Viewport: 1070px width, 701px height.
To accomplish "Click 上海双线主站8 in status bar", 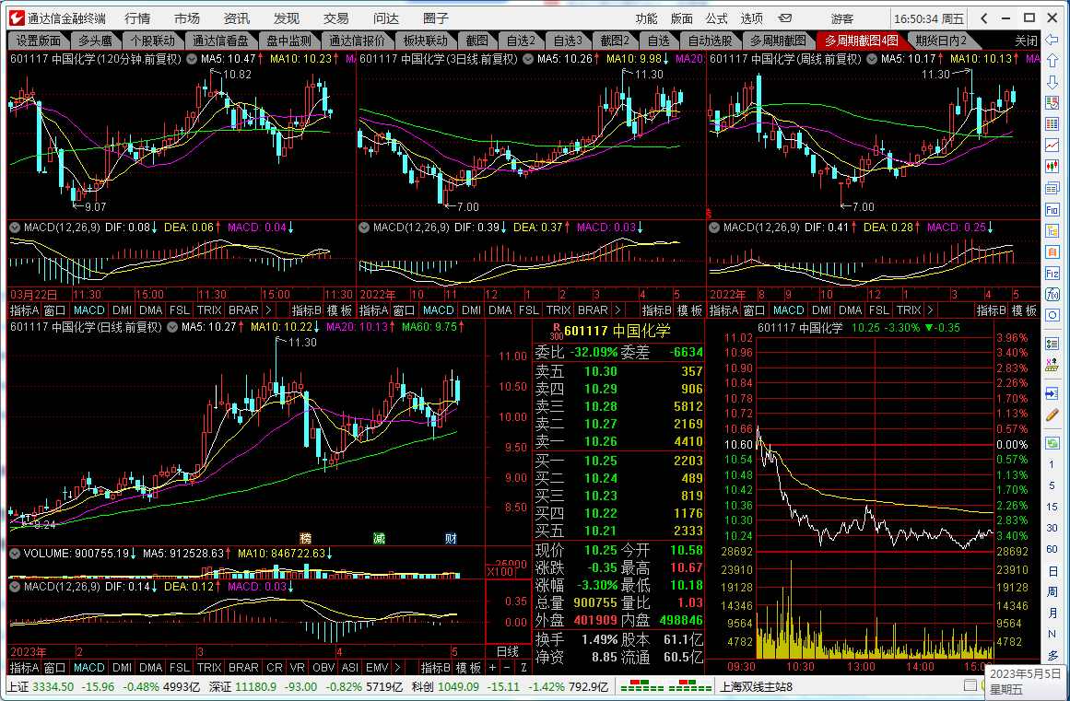I will [x=756, y=686].
